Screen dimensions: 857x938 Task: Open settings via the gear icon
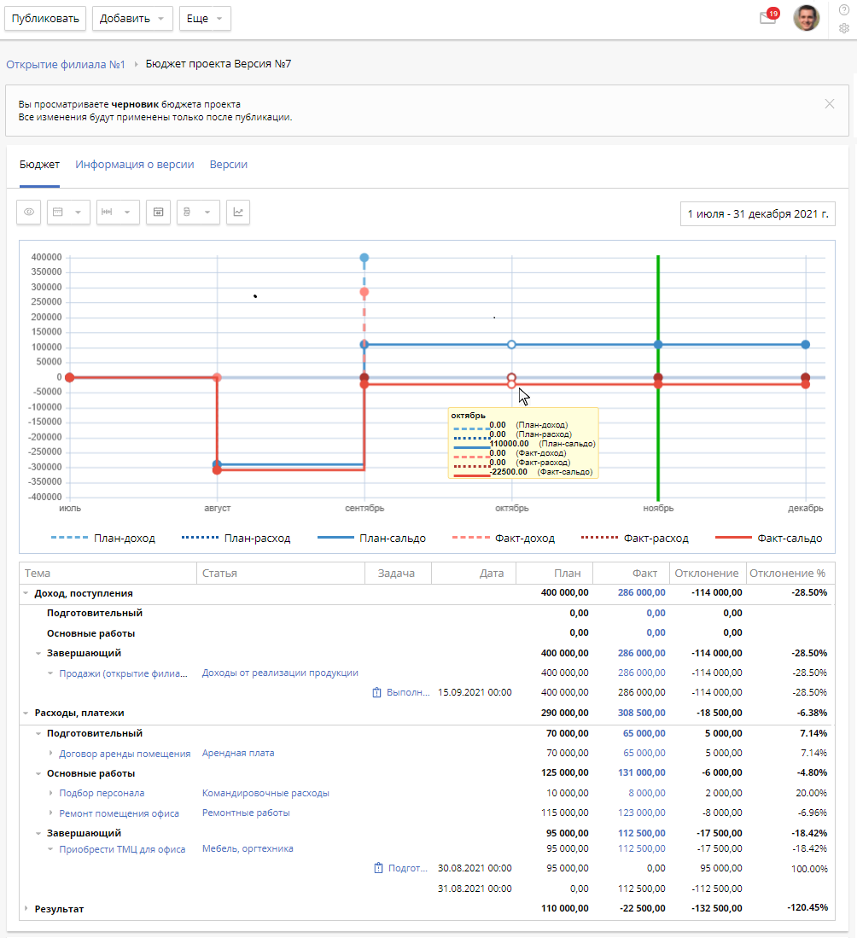(844, 28)
